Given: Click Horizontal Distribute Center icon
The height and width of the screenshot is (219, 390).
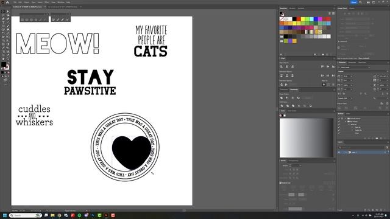Looking at the screenshot, I should pos(328,75).
